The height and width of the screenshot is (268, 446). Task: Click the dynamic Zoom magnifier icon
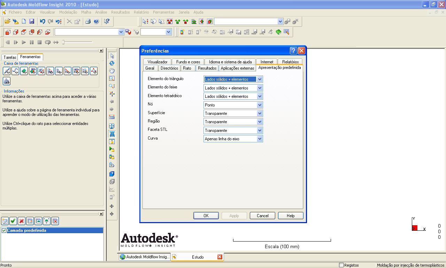[112, 86]
